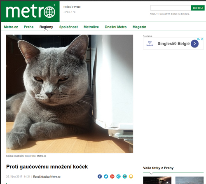206x184 pixels.
Task: Open the Praha menu section
Action: 28,27
